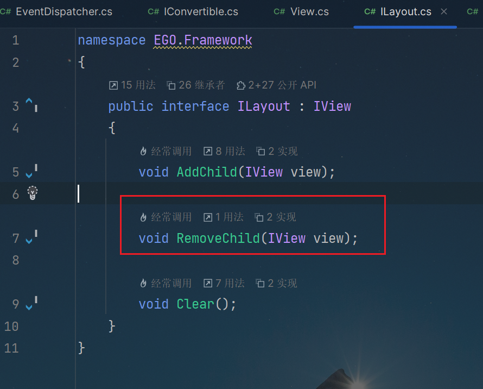This screenshot has width=483, height=389.
Task: Click the IView base type on line 3
Action: point(332,106)
